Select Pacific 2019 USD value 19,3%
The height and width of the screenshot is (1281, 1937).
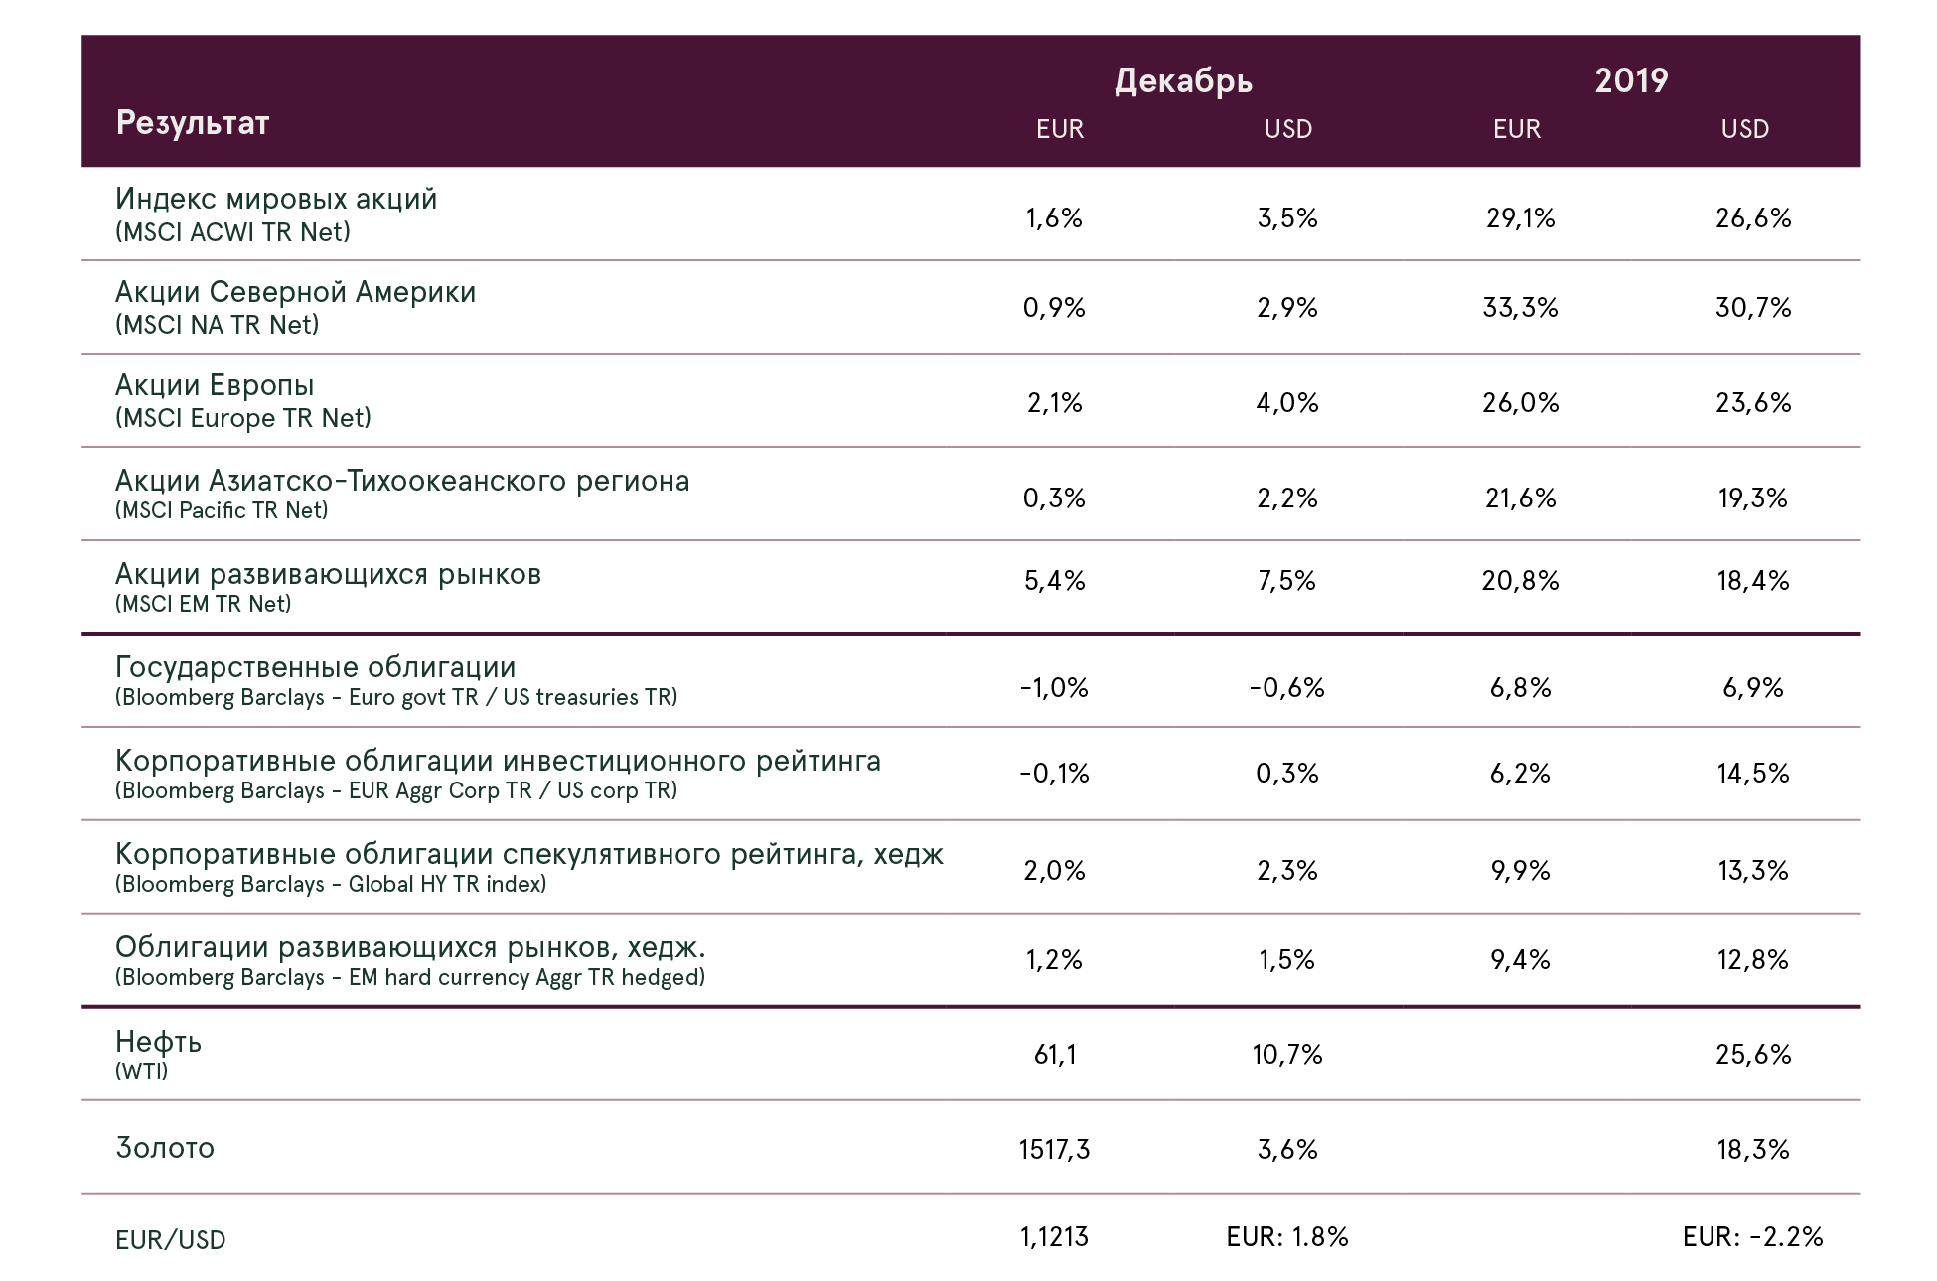pos(1753,498)
